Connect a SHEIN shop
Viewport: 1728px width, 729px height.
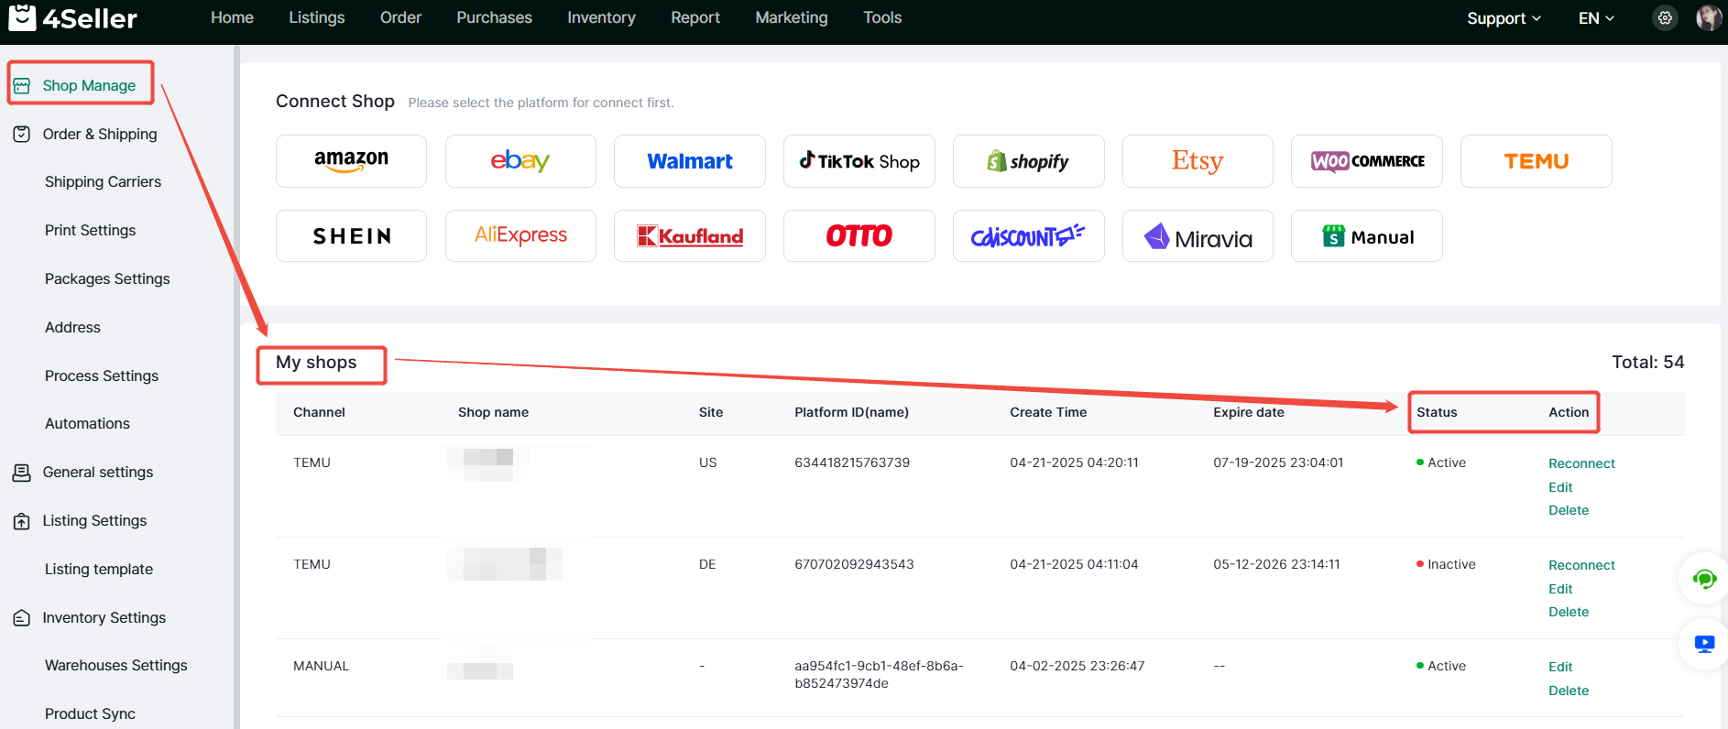pos(351,236)
